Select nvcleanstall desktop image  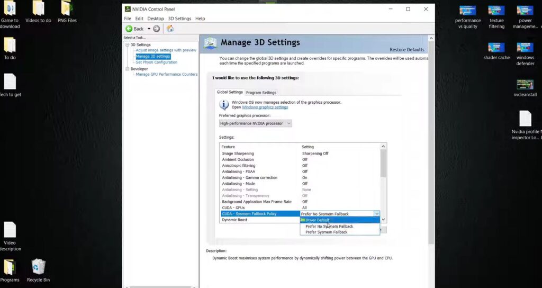tap(525, 88)
